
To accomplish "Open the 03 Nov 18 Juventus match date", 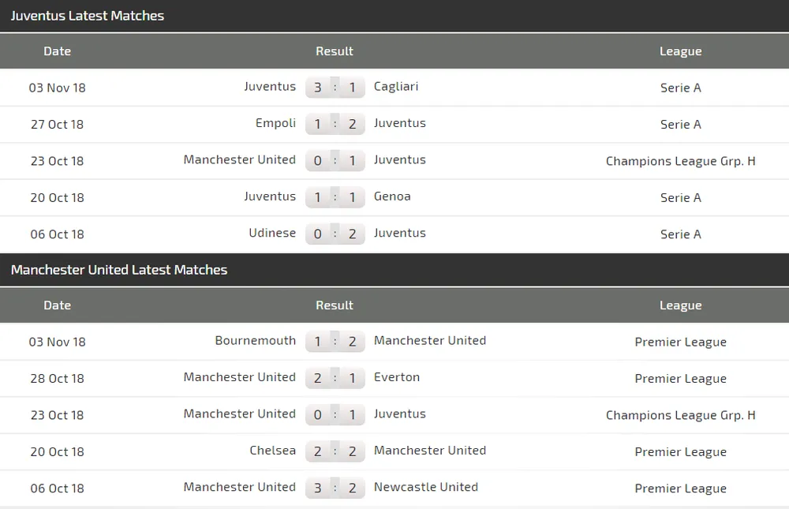I will [57, 88].
